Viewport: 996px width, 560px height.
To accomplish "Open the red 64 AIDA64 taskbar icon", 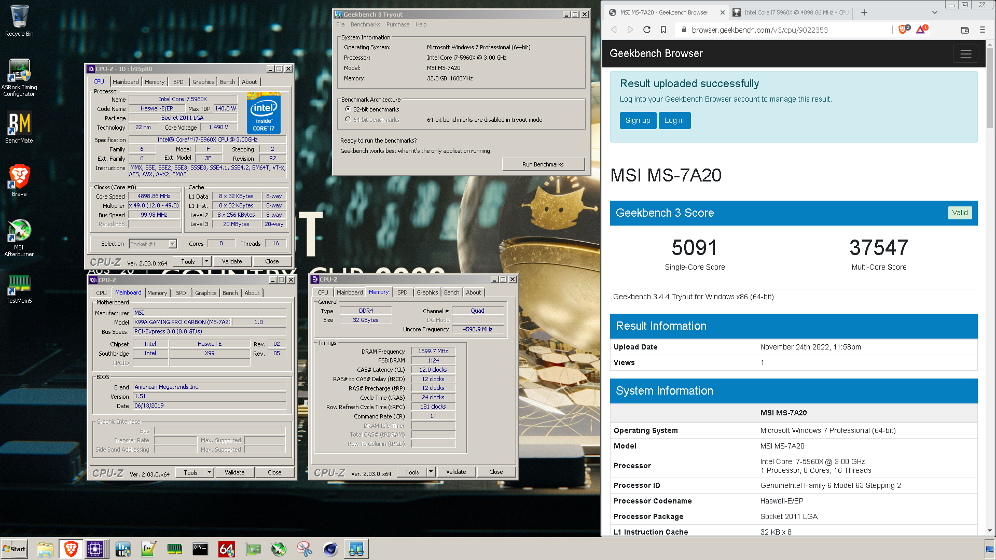I will pos(226,549).
